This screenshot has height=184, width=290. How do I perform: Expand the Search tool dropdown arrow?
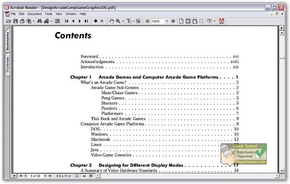(x=51, y=21)
